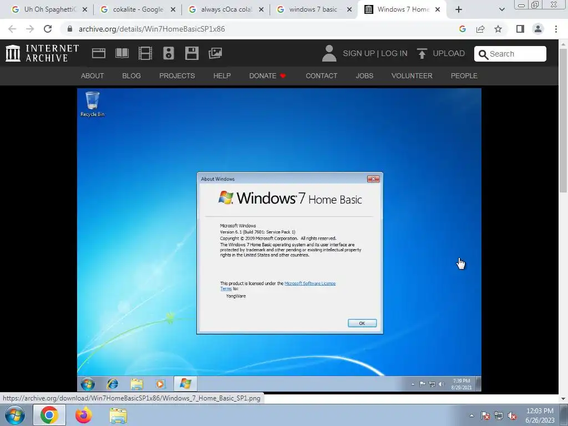Image resolution: width=568 pixels, height=426 pixels.
Task: Click the network tray icon on host taskbar
Action: (499, 416)
